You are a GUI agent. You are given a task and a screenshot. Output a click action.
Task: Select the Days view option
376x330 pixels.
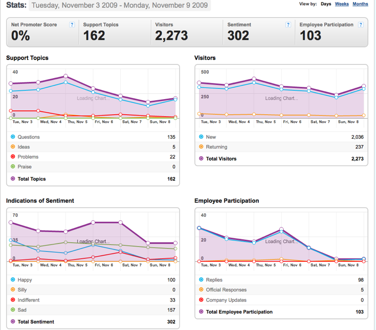pos(326,4)
